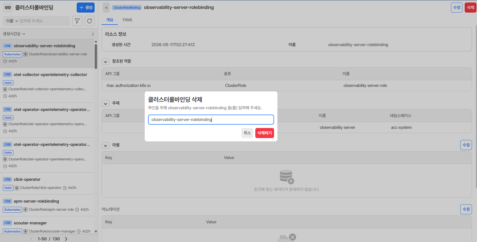Create a new binding with + 생성
Viewport: 477px width, 242px height.
click(86, 8)
